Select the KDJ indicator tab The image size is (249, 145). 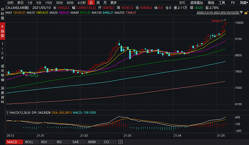click(44, 142)
